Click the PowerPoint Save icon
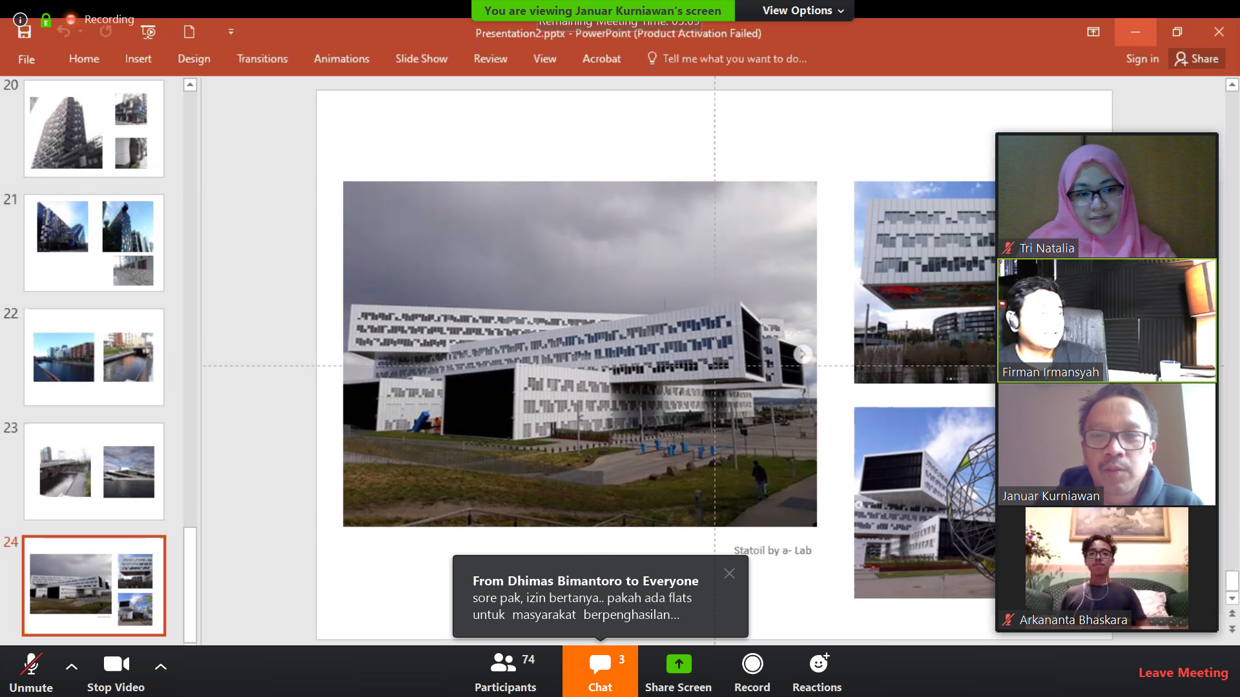 point(24,32)
